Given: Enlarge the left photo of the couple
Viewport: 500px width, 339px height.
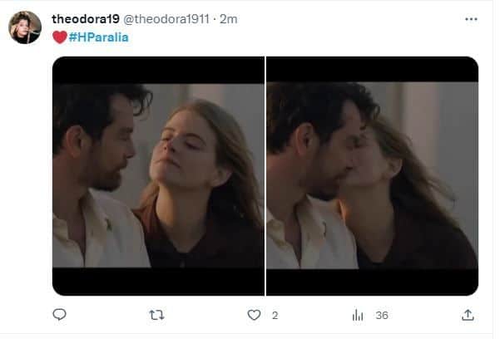Looking at the screenshot, I should tap(158, 176).
